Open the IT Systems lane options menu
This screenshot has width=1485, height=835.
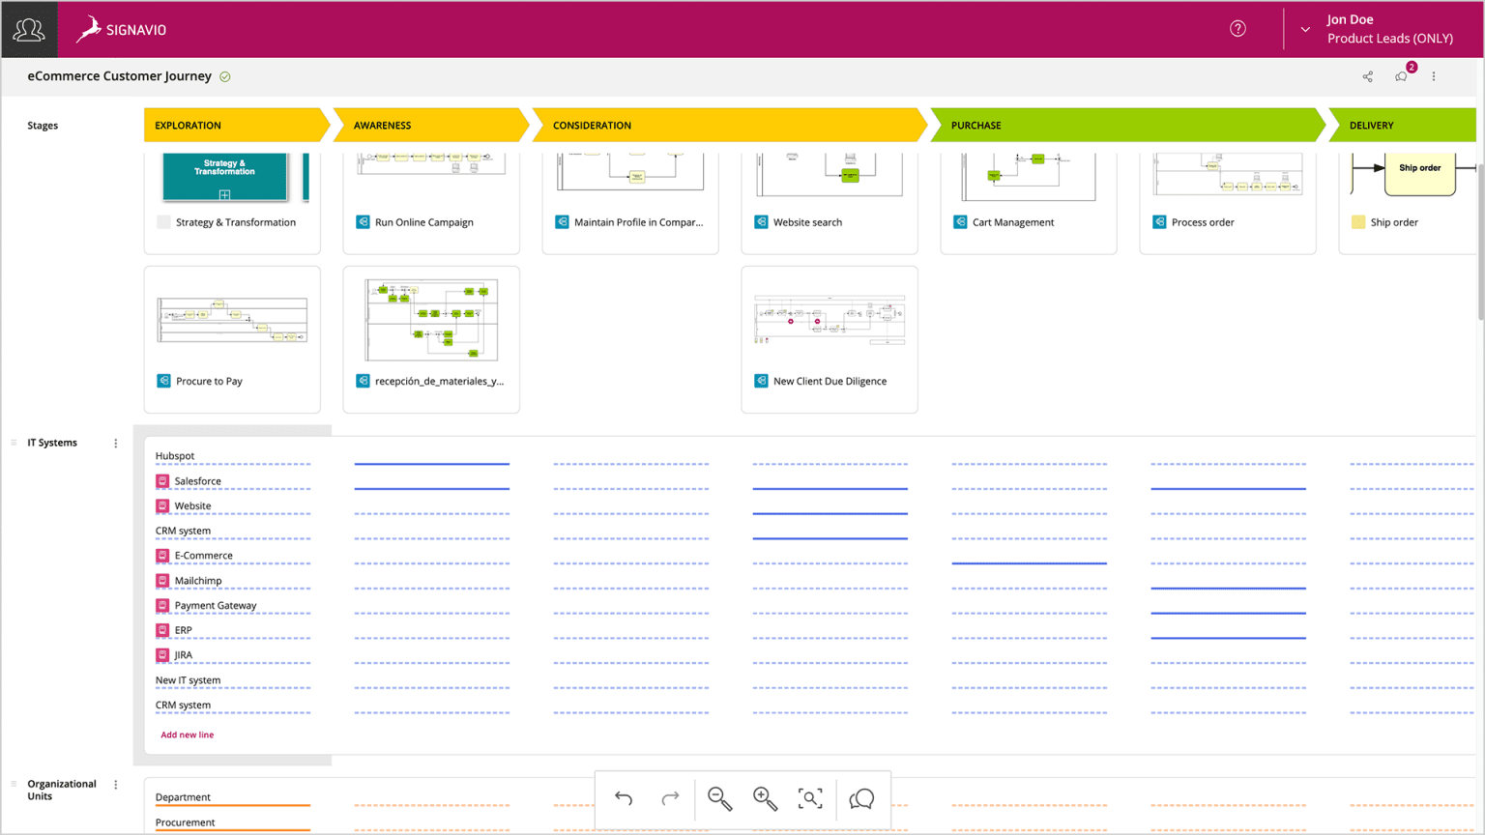(115, 443)
